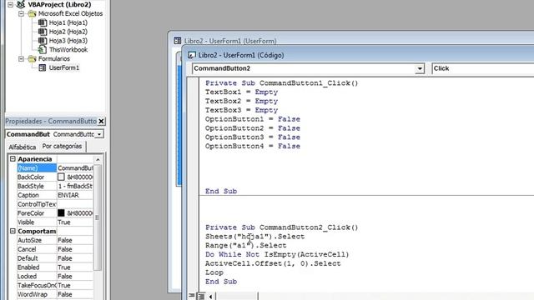
Task: Toggle the TakeFocusOnClick value True
Action: point(75,285)
